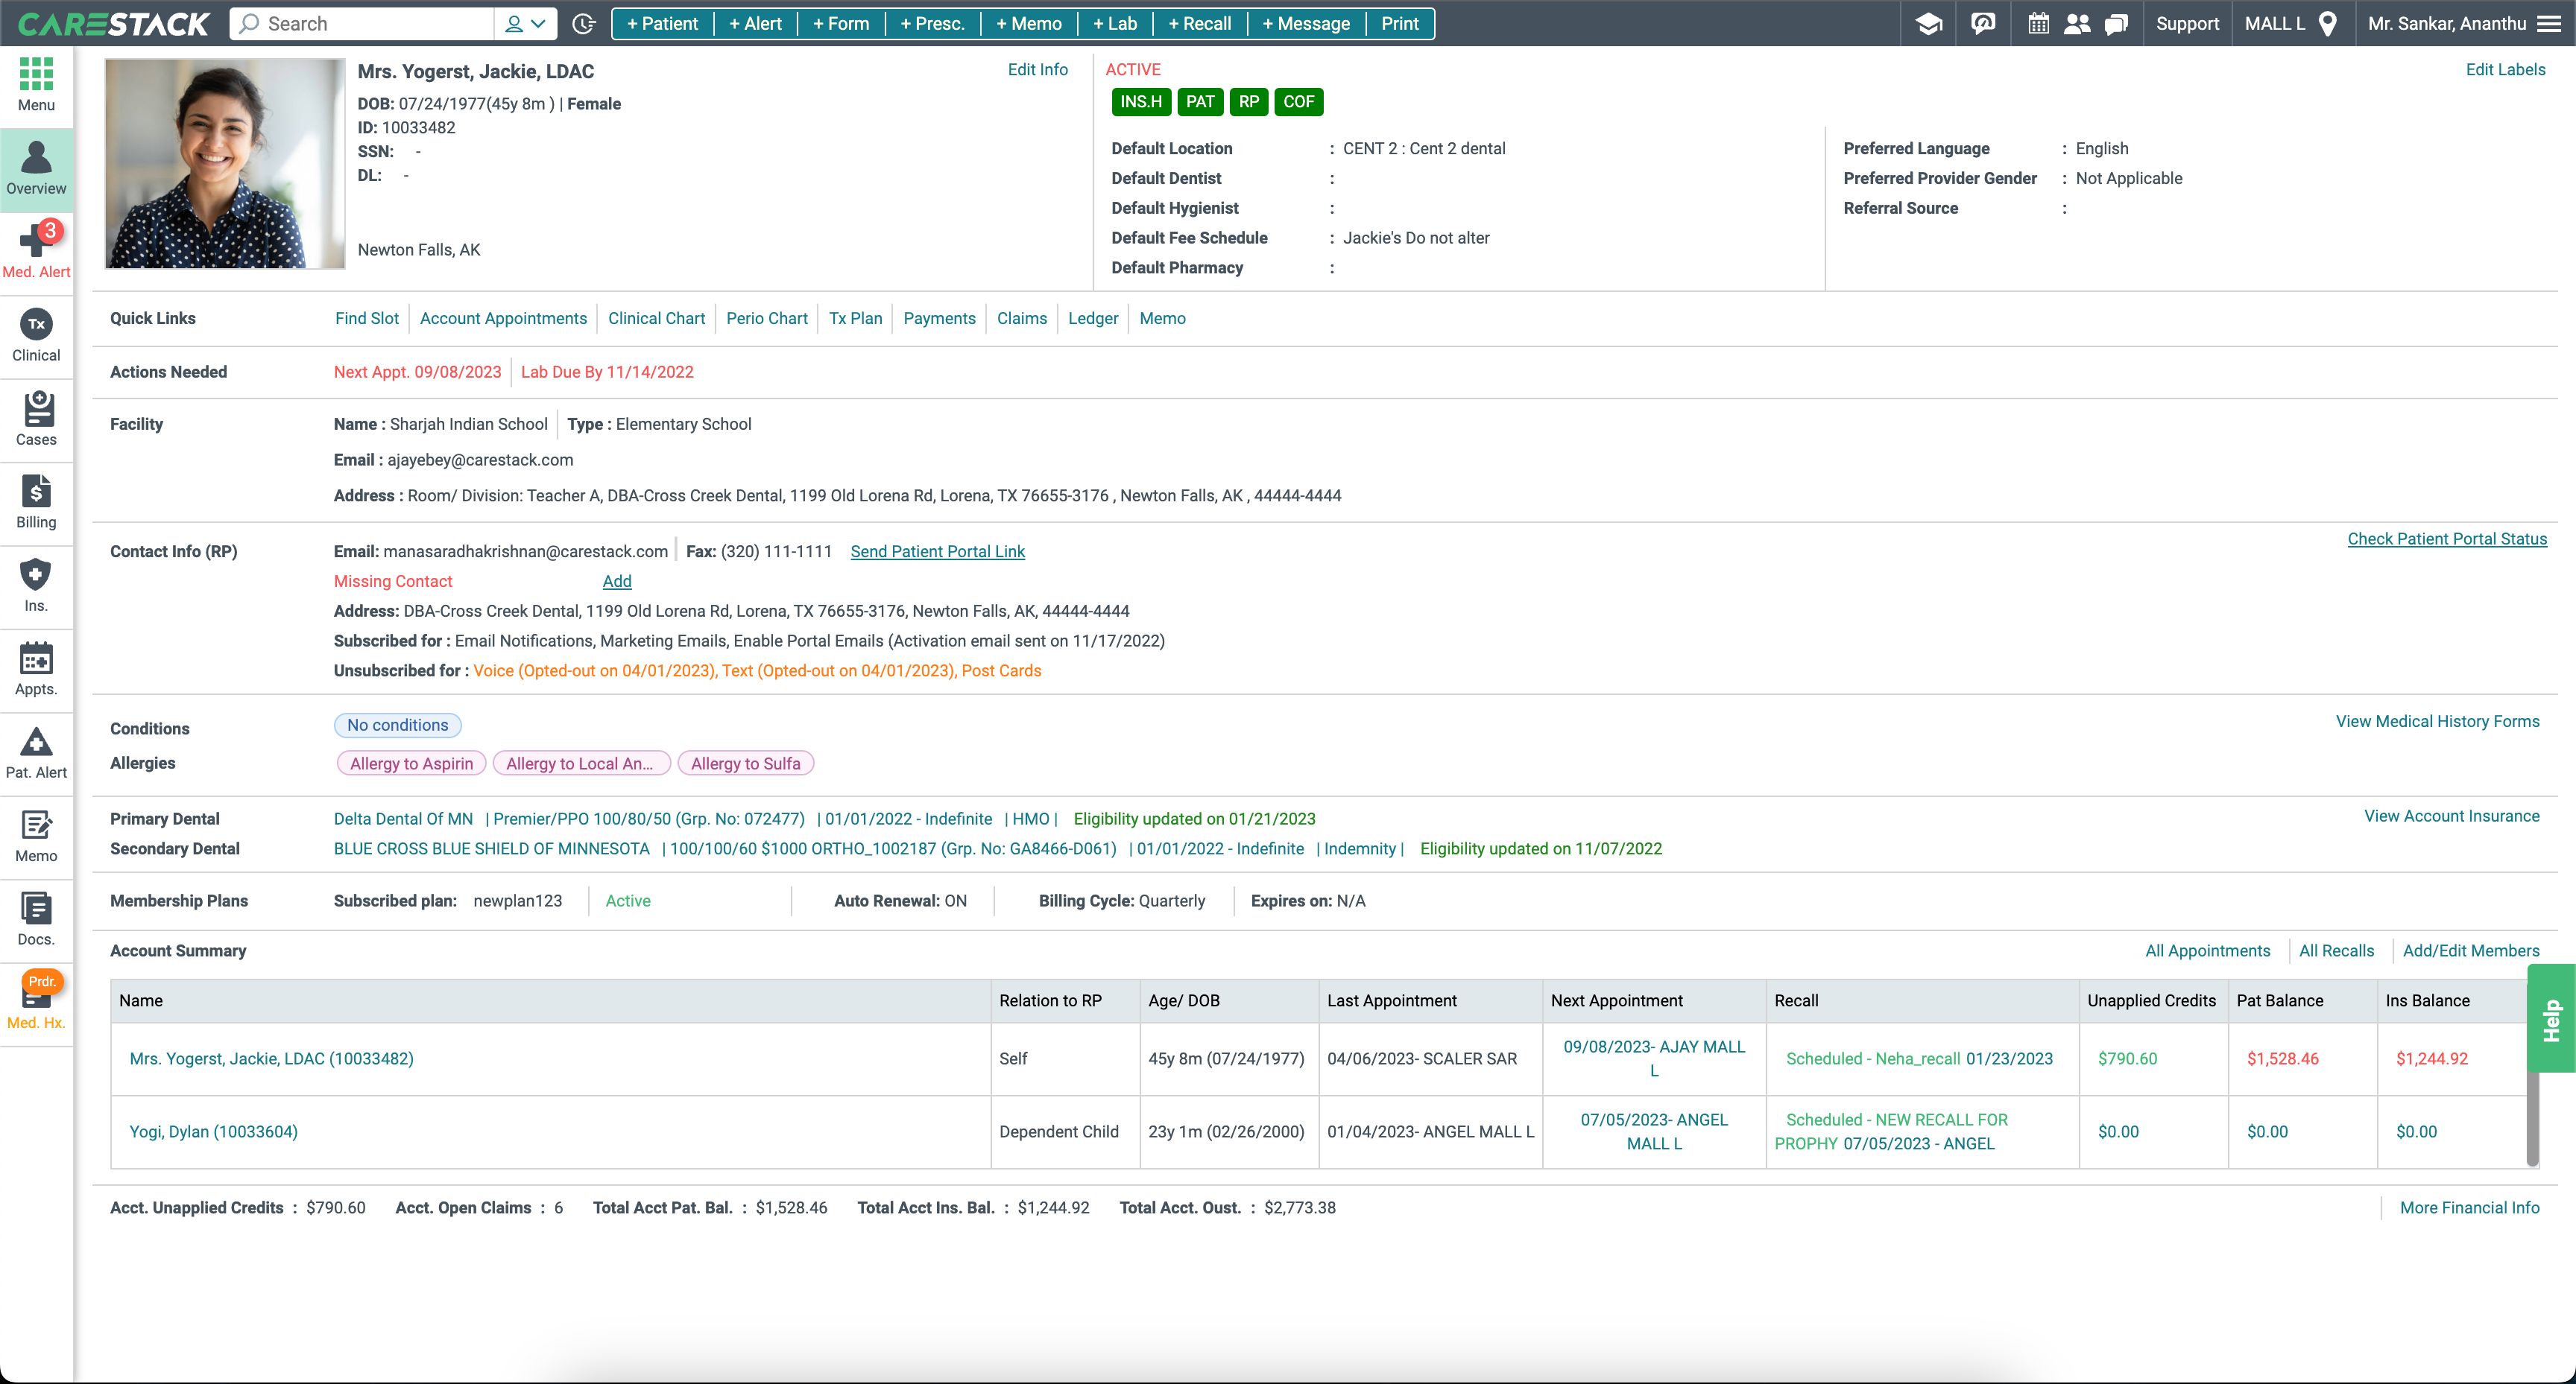
Task: Click the + Presc. toolbar button
Action: (932, 24)
